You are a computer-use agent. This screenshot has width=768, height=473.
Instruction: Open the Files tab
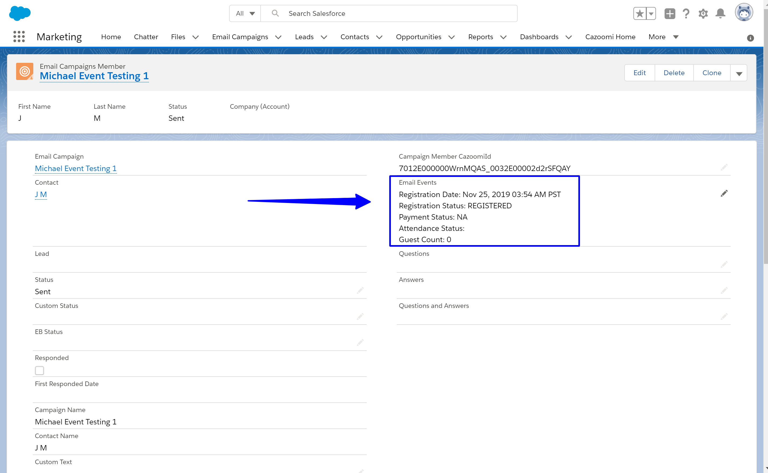coord(178,37)
